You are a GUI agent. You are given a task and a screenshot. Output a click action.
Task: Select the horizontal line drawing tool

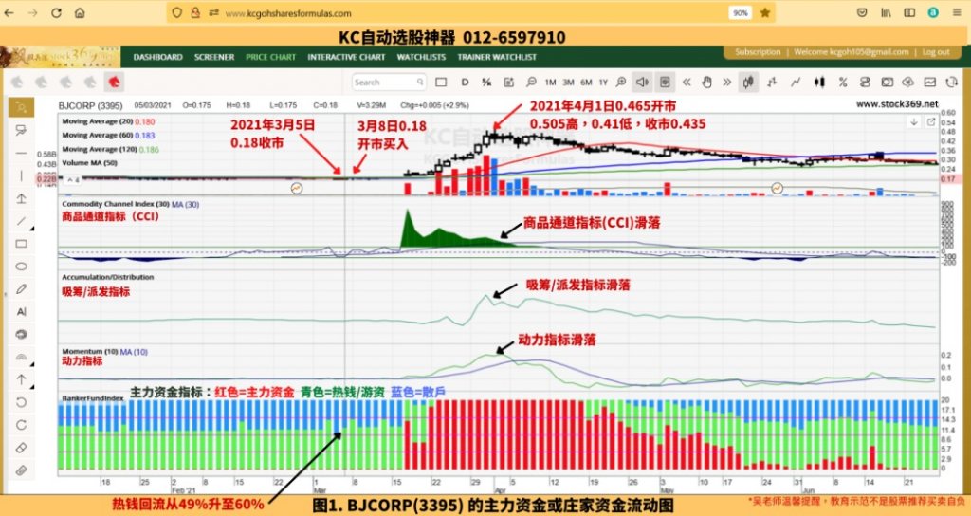pyautogui.click(x=21, y=153)
